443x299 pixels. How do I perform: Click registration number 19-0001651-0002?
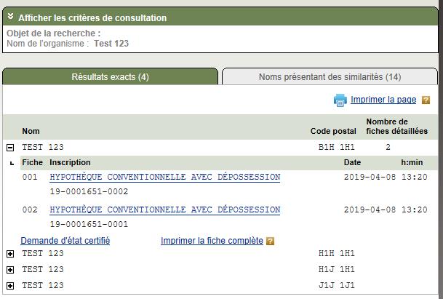click(89, 192)
